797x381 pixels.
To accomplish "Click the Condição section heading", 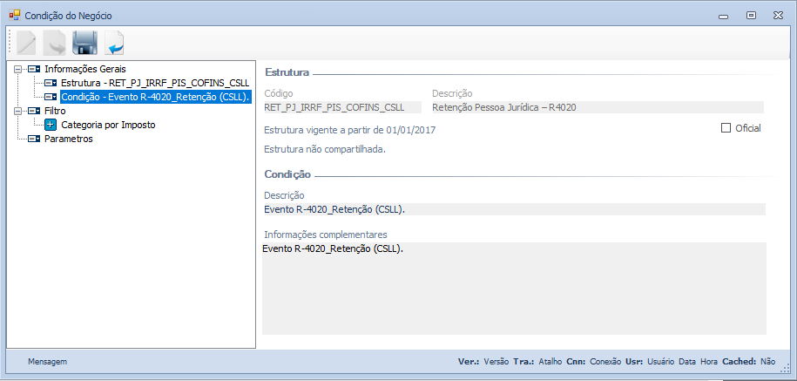I will pos(287,174).
